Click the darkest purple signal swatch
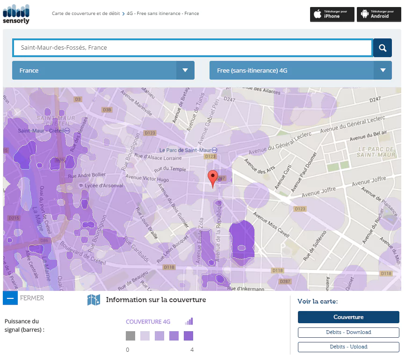 coord(188,336)
